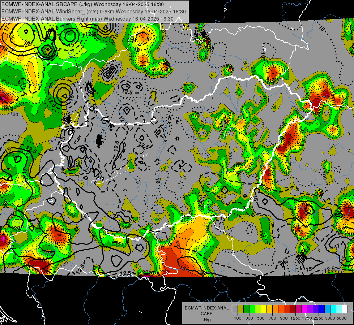Click the legend tick label 900
Viewport: 354px width, 325px height.
point(284,318)
